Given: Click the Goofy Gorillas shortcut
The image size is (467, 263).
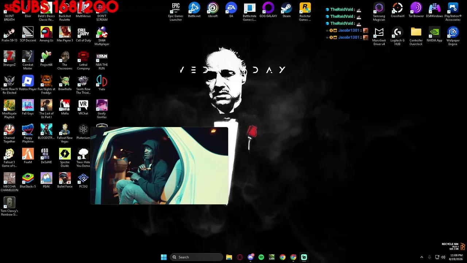Looking at the screenshot, I should 102,109.
